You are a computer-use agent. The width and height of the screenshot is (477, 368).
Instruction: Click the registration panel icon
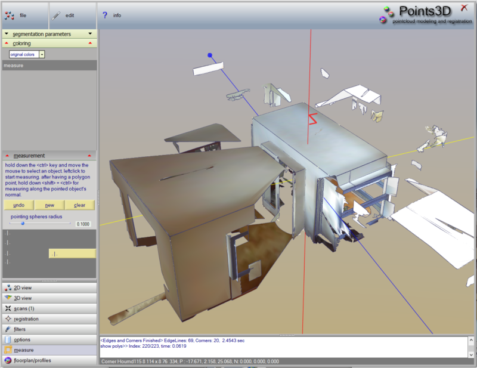pos(8,319)
